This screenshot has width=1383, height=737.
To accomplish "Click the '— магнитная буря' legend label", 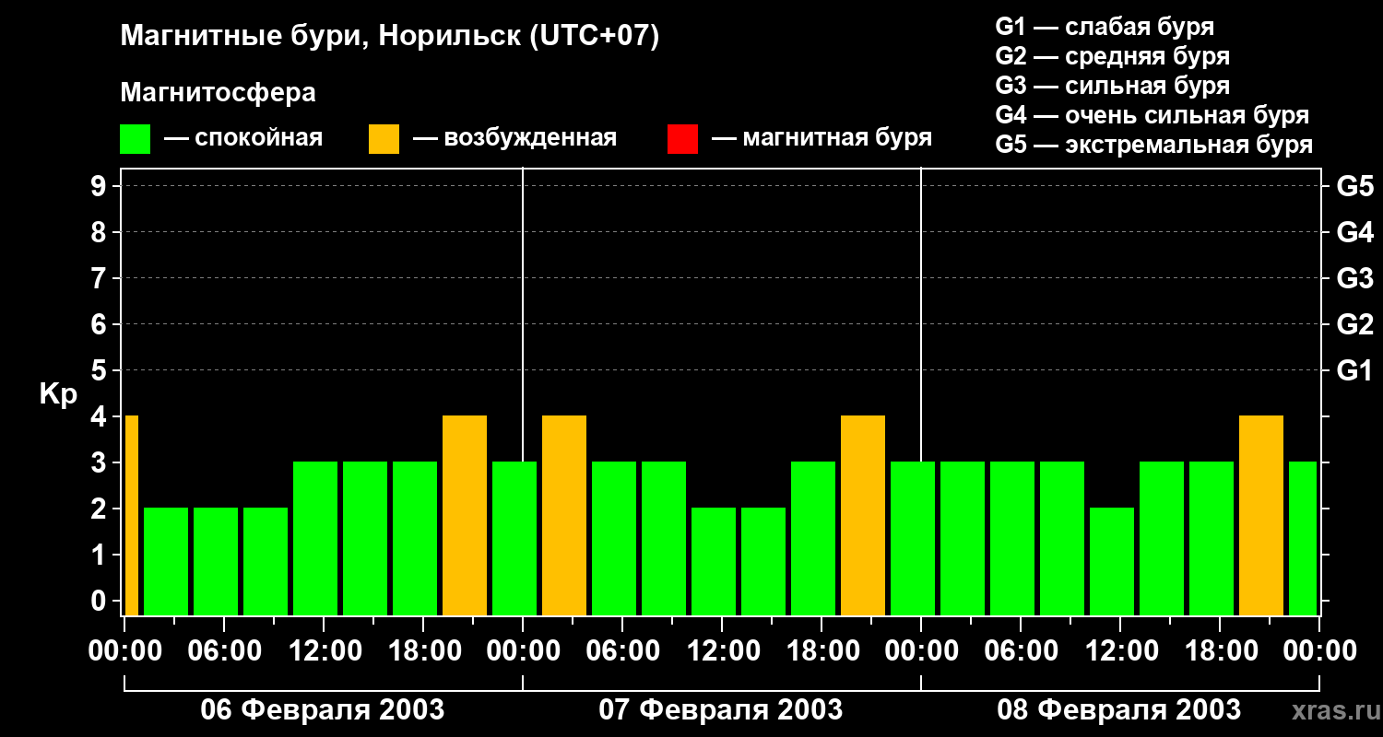I will 822,138.
